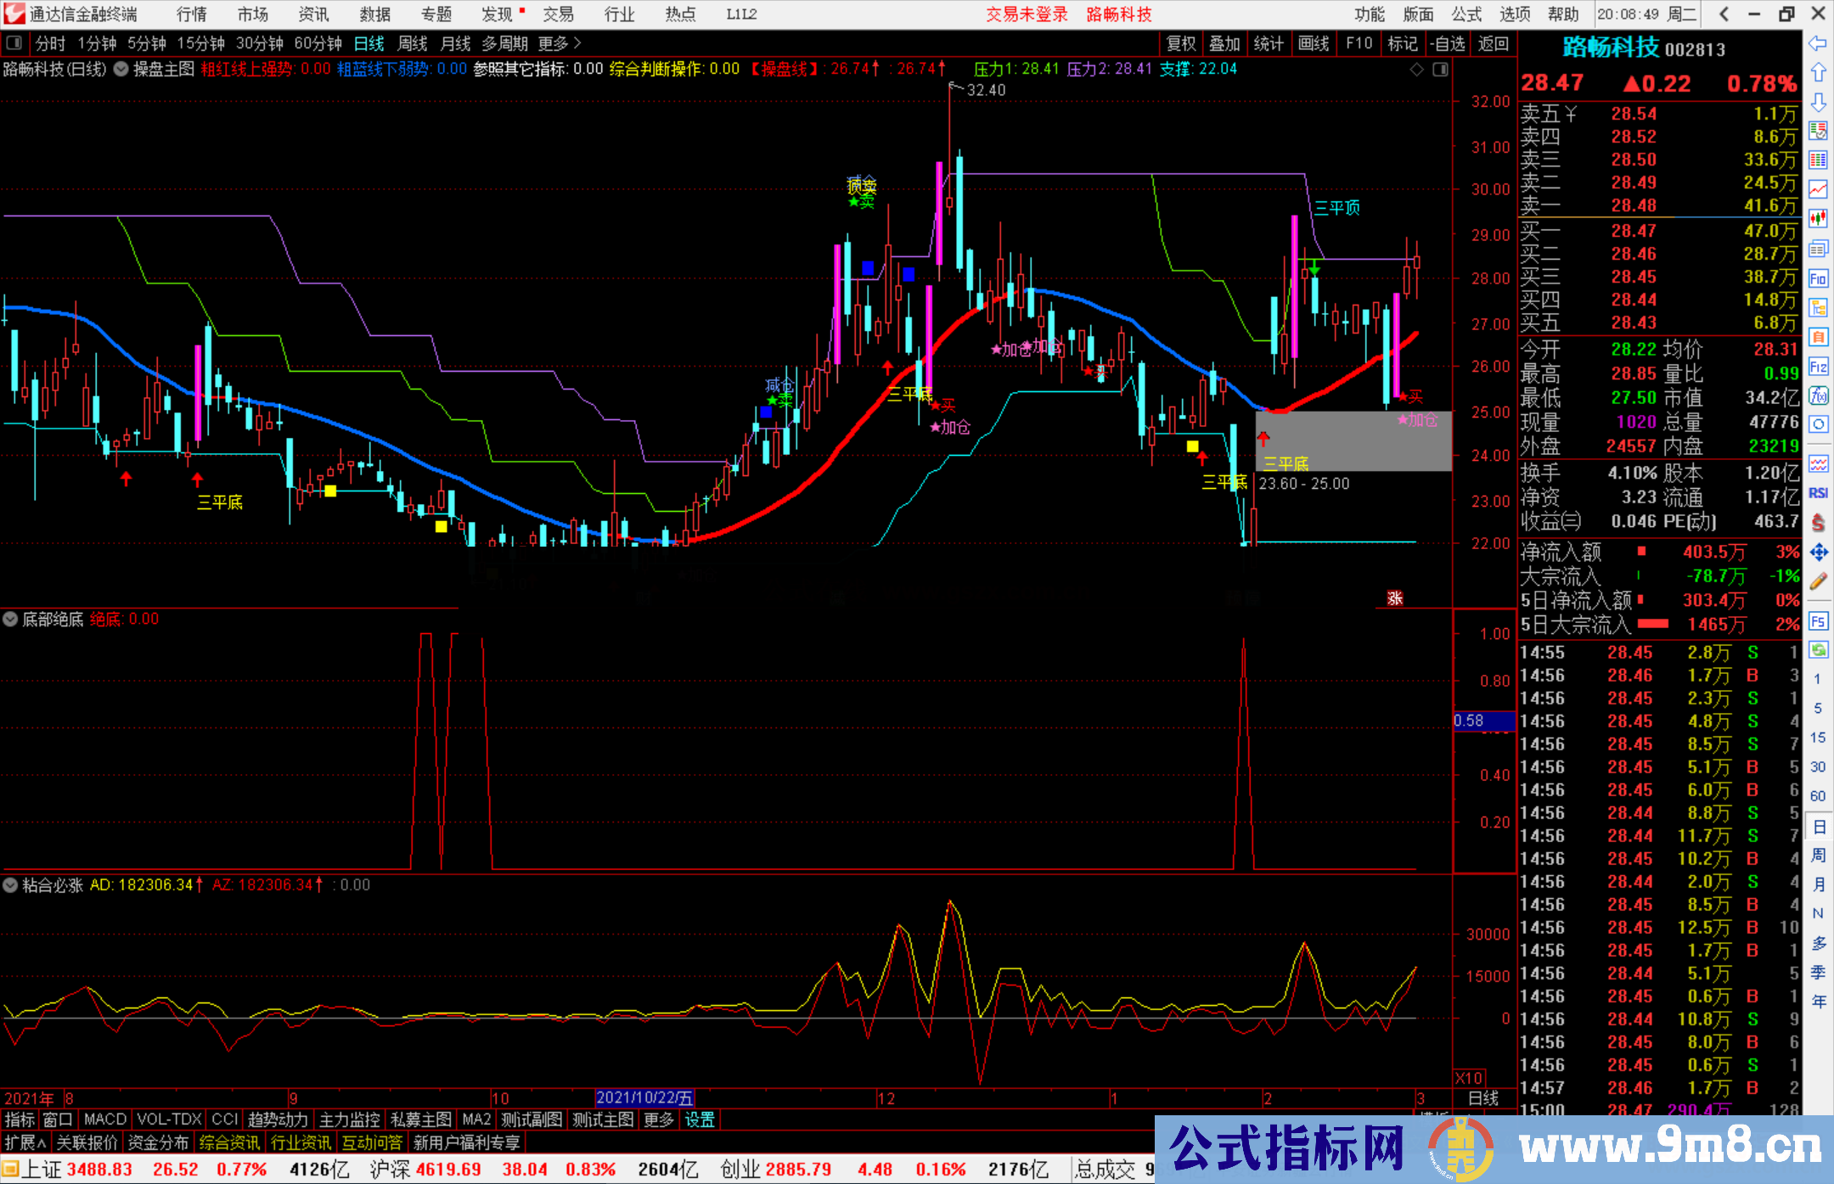
Task: Click the green refresh icon in sidebar
Action: click(x=1818, y=650)
